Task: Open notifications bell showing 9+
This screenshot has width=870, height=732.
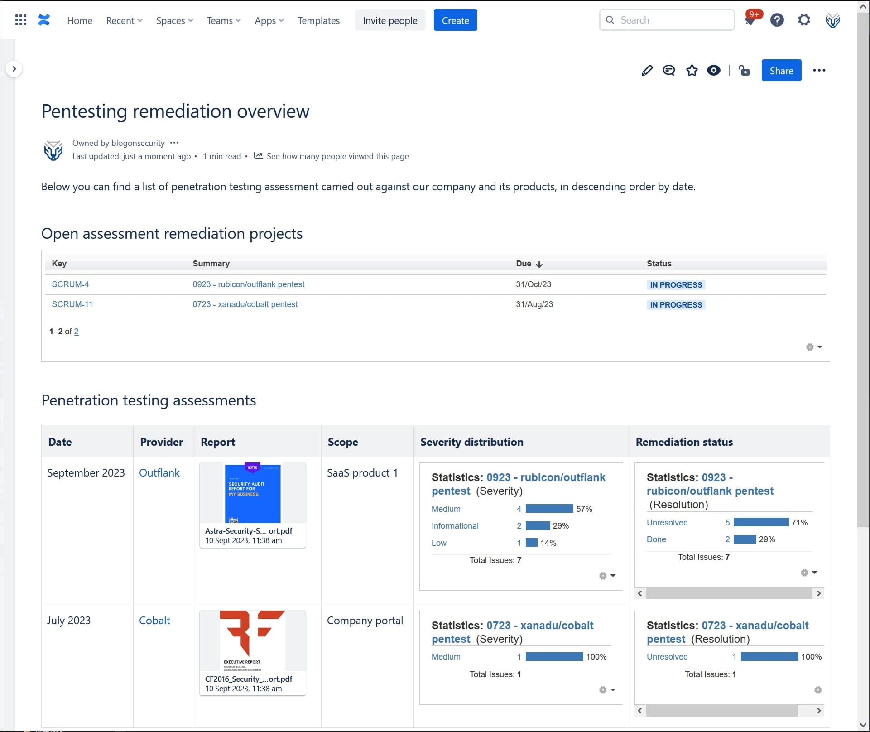Action: point(751,19)
